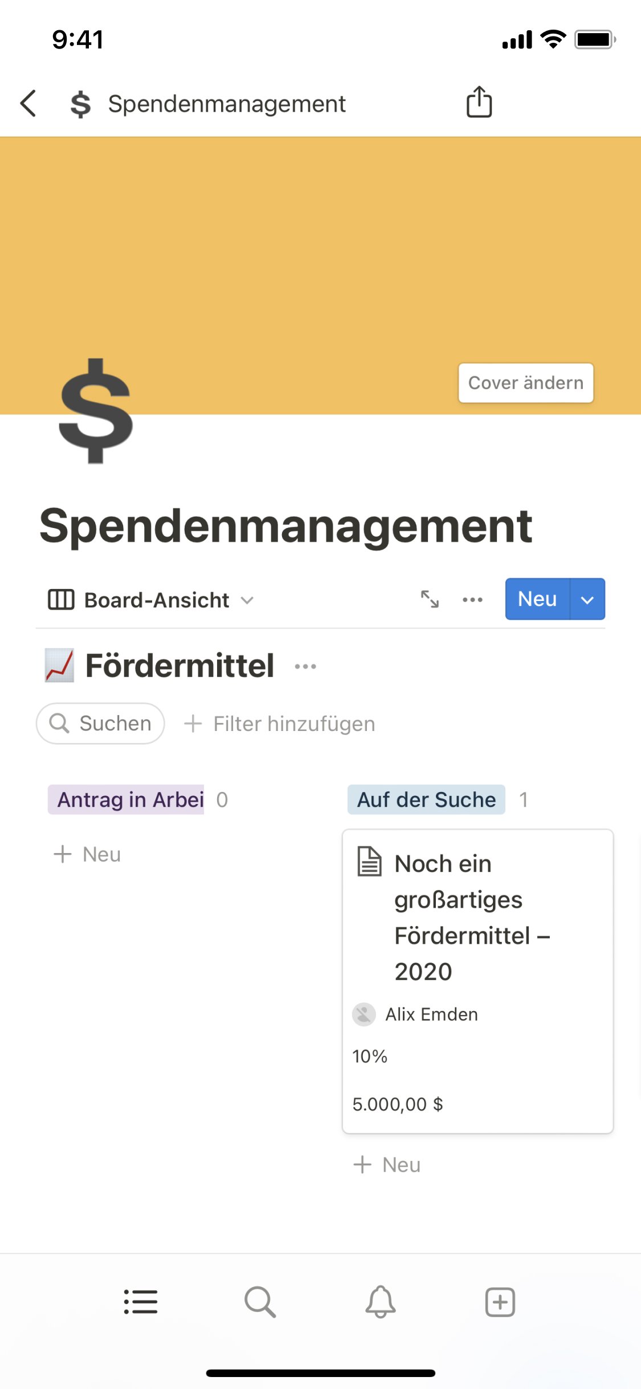The height and width of the screenshot is (1389, 641).
Task: Tap the bottom search magnifier icon
Action: pos(260,1302)
